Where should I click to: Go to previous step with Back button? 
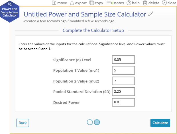(23, 123)
